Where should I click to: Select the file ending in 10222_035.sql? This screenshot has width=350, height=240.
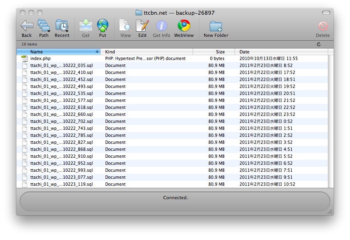61,66
